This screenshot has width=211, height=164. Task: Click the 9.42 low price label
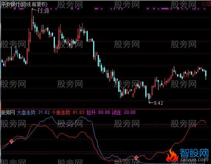tap(158, 103)
